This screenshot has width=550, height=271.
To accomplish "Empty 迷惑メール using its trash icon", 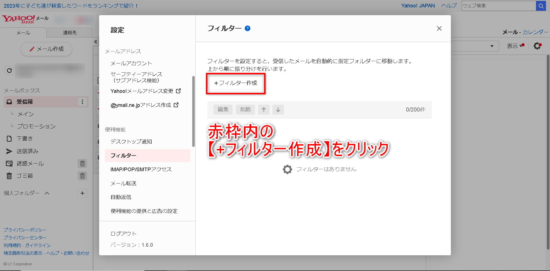I will [x=82, y=164].
